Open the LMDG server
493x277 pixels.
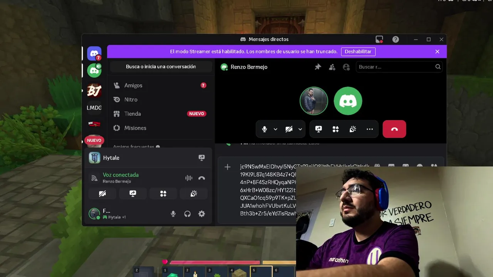tap(94, 108)
